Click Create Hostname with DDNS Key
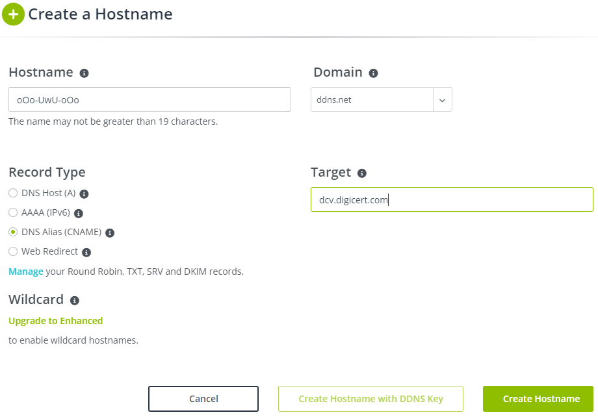Viewport: 598px width, 417px height. (x=370, y=399)
